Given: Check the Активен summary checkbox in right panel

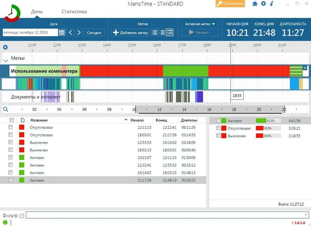Looking at the screenshot, I should (x=218, y=120).
